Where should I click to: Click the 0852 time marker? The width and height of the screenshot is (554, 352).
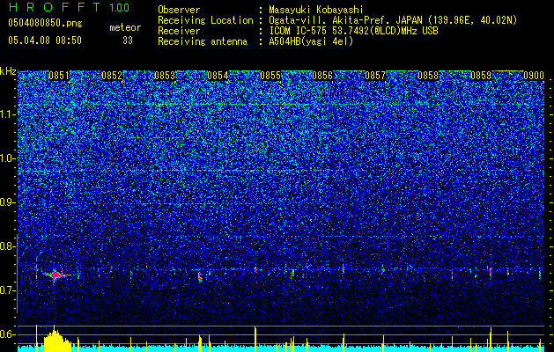point(112,76)
